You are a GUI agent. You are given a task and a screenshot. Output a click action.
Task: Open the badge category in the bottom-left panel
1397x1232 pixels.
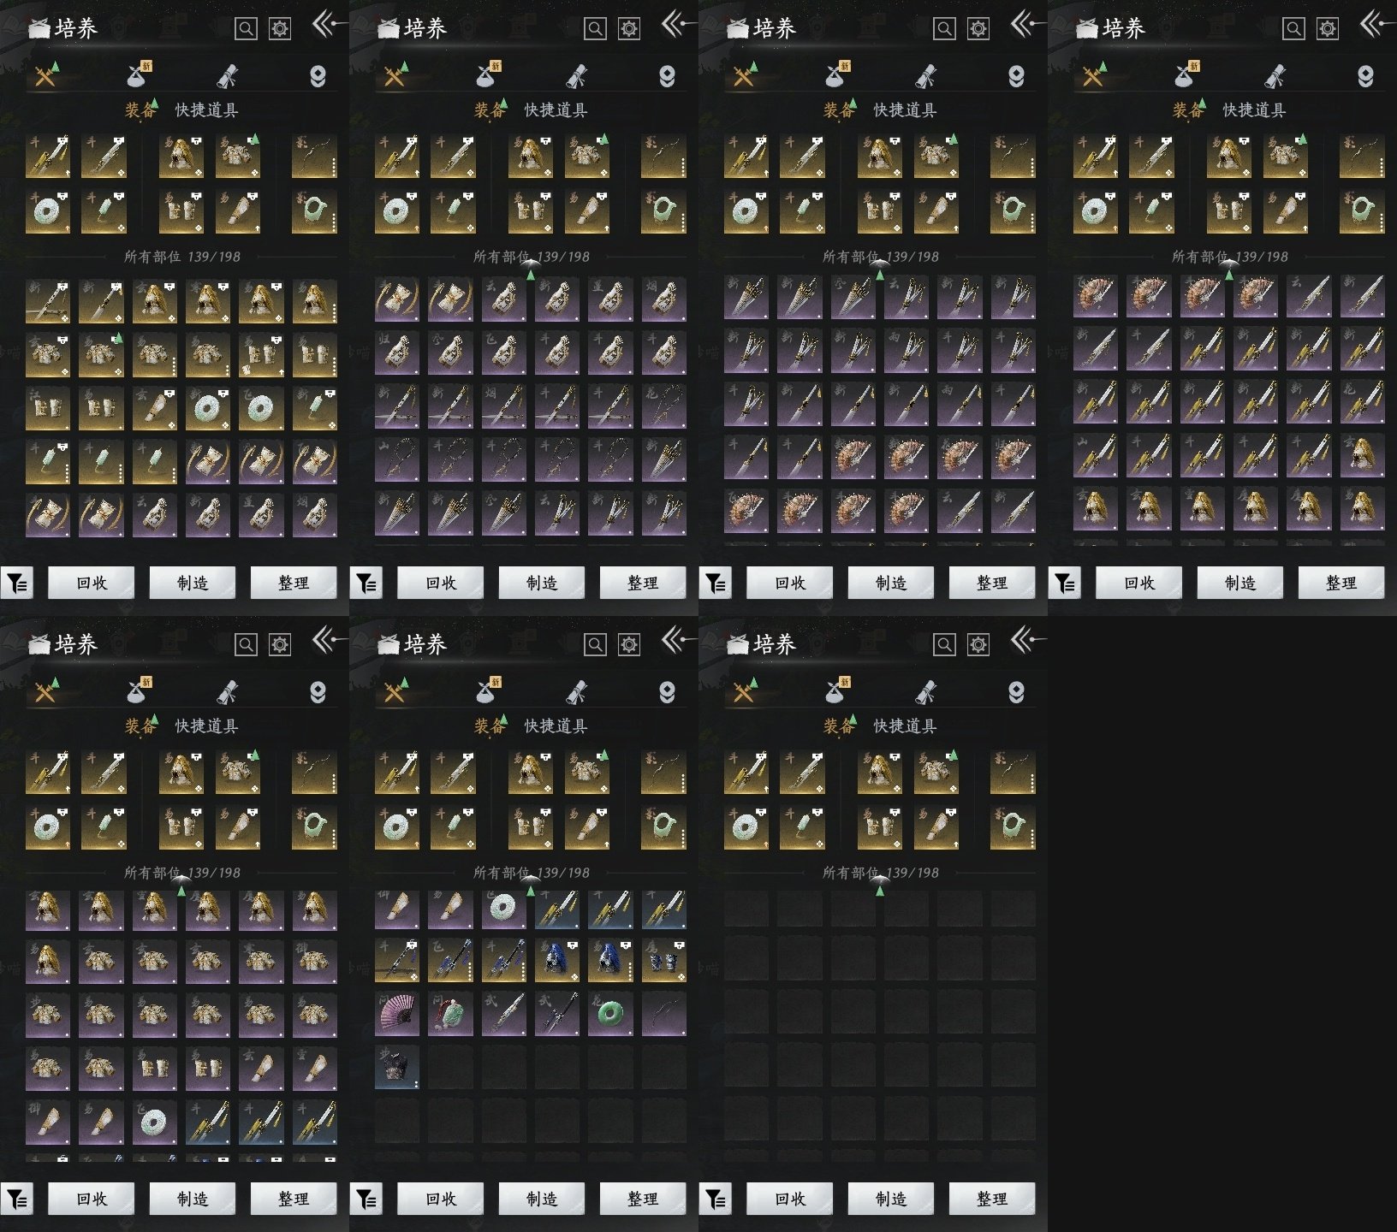pyautogui.click(x=318, y=692)
